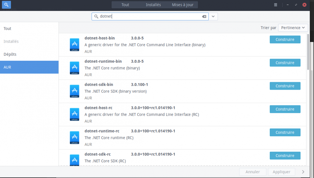314x178 pixels.
Task: Switch to the Installés header tab
Action: [153, 5]
